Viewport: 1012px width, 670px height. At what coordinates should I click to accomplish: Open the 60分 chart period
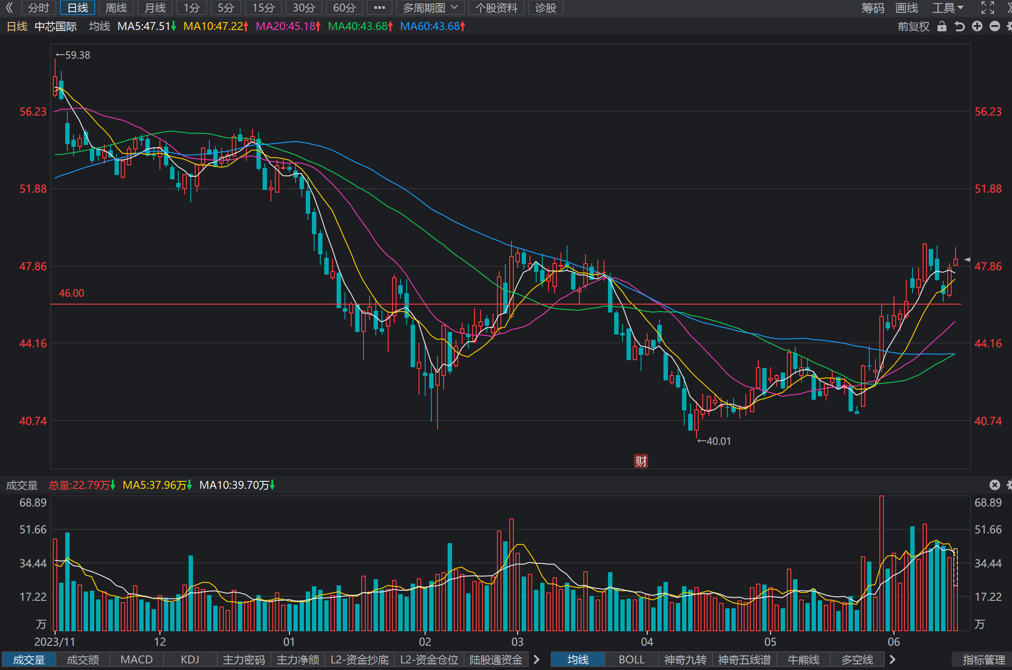(x=345, y=7)
